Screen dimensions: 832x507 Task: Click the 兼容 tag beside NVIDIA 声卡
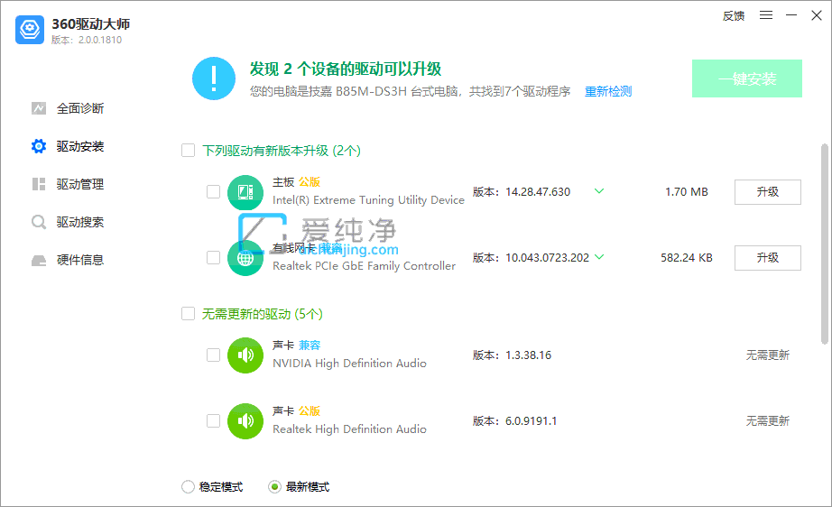(310, 346)
